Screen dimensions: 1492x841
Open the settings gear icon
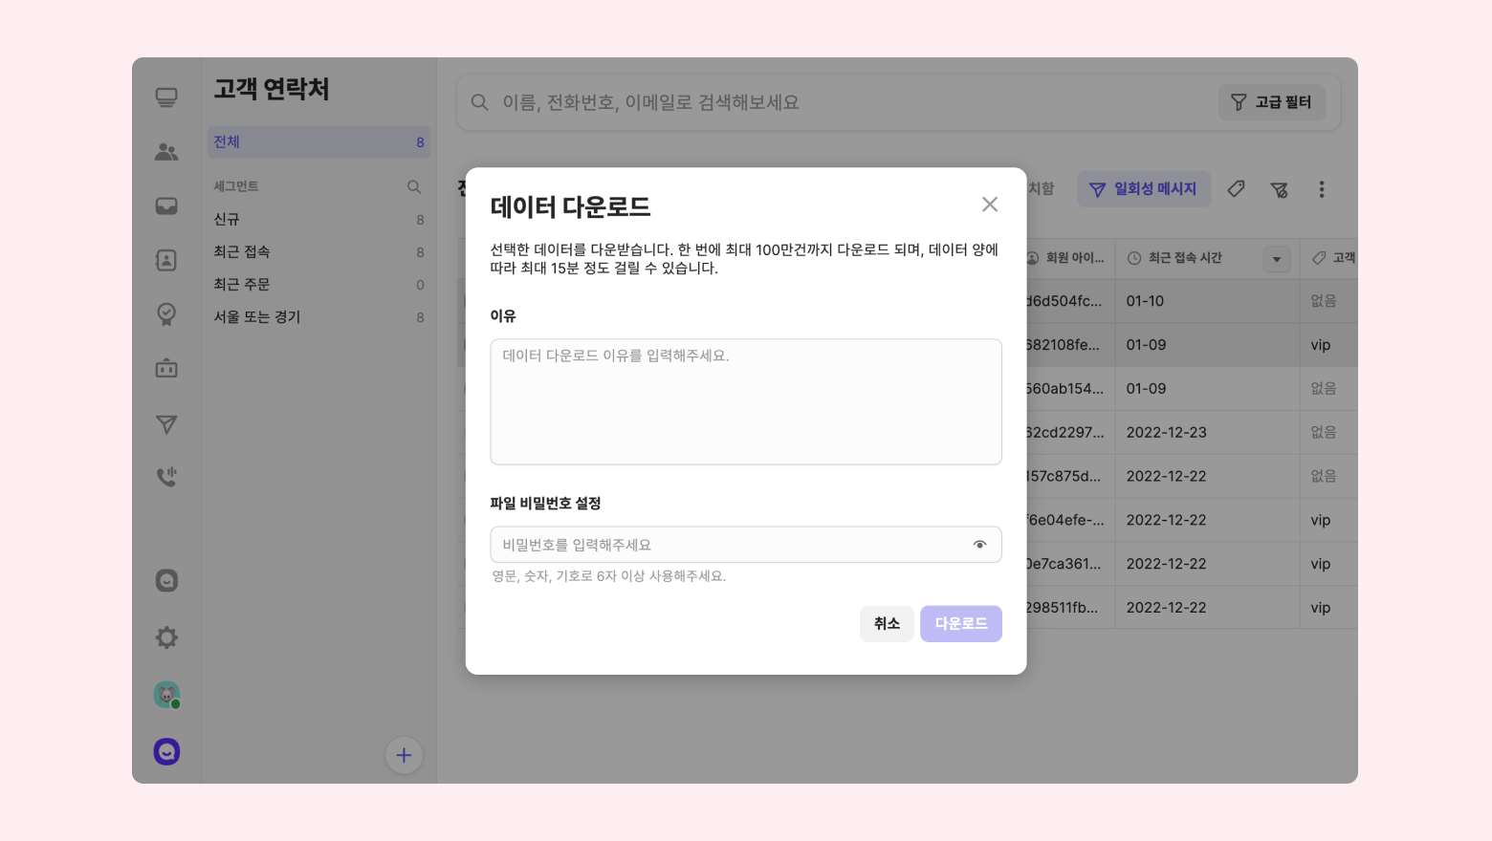166,637
